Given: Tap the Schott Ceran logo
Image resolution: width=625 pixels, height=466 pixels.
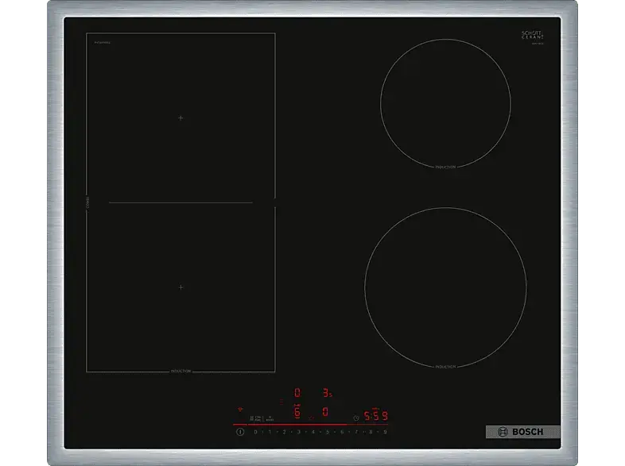Looking at the screenshot, I should point(531,37).
